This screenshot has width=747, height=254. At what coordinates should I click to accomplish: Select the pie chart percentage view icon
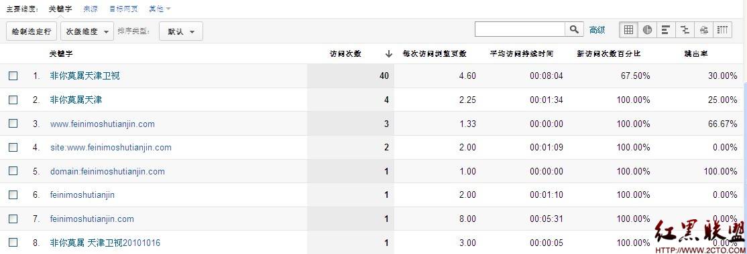[647, 30]
